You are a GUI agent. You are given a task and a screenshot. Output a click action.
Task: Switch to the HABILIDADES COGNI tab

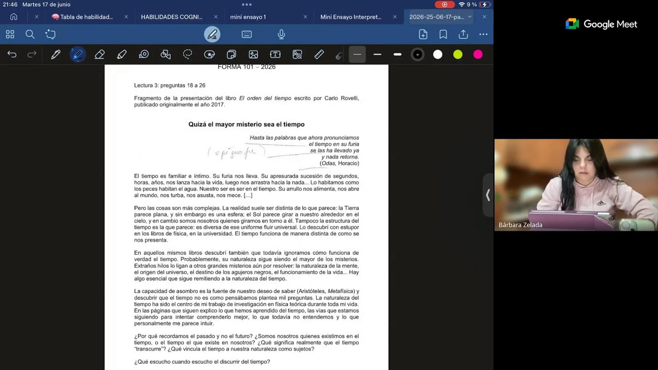coord(172,17)
